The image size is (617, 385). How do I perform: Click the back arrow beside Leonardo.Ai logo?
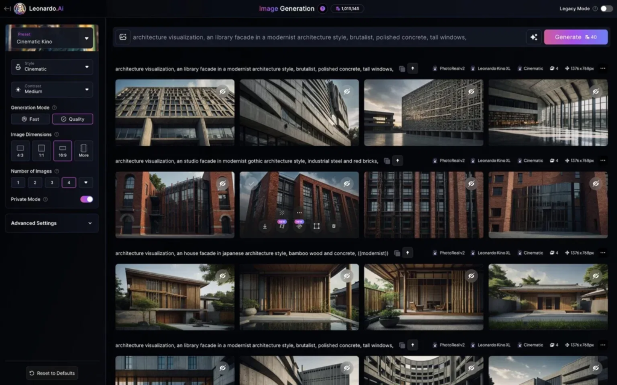point(7,8)
